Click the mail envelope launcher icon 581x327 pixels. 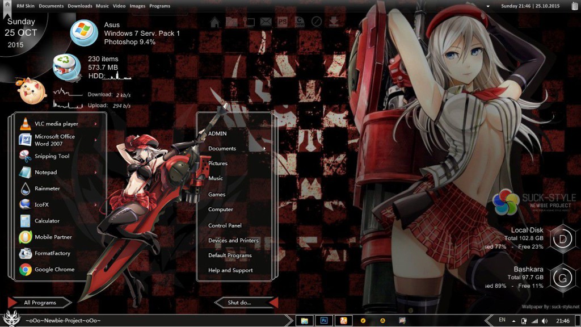(266, 22)
